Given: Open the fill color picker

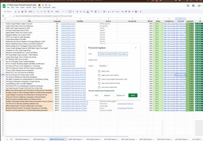Looking at the screenshot, I should (92, 12).
